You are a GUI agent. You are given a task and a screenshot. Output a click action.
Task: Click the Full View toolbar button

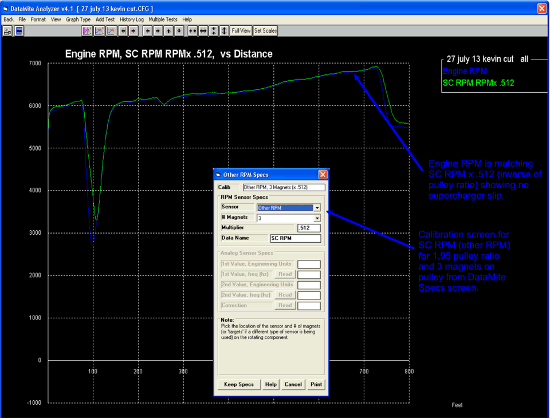click(241, 31)
